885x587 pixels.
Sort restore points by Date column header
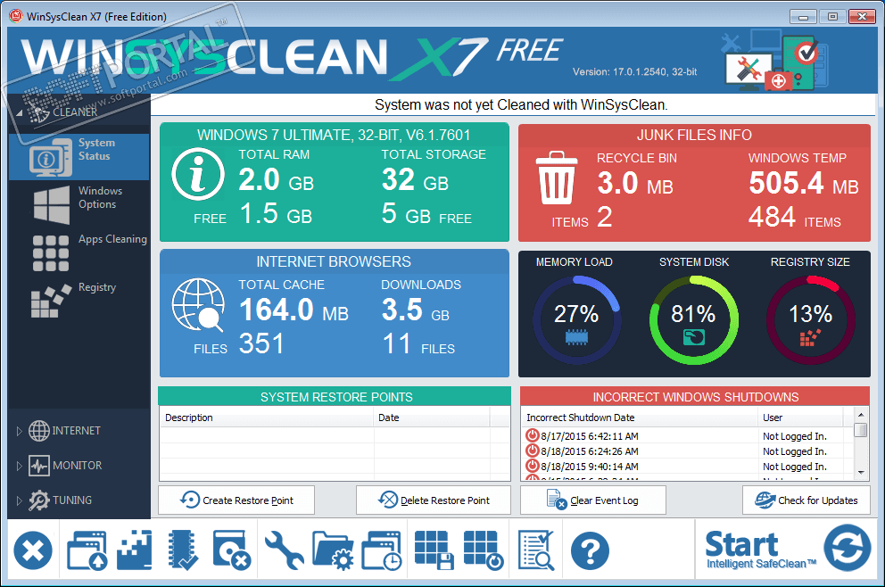pyautogui.click(x=432, y=418)
